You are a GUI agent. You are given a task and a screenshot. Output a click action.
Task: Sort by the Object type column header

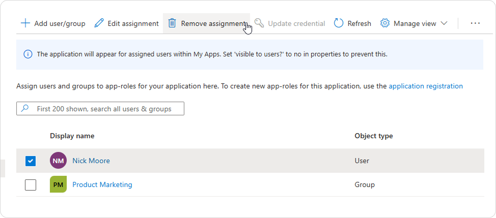click(x=374, y=136)
